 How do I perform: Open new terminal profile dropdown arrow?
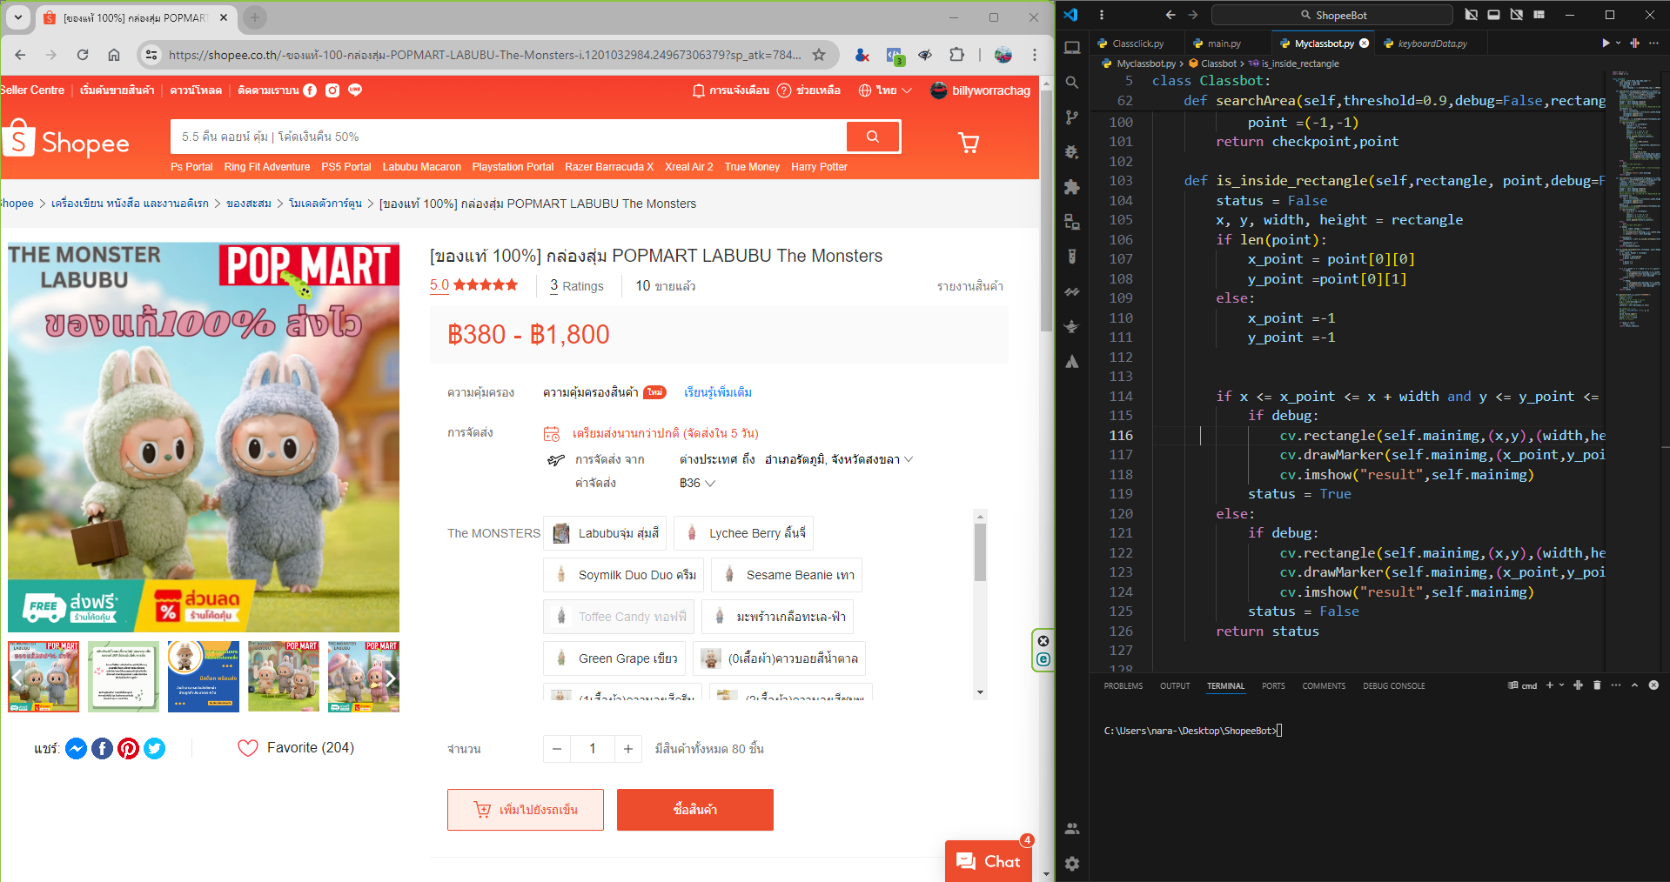coord(1562,685)
